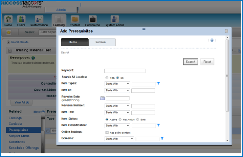Open the Home icon in navigation bar

pos(8,19)
